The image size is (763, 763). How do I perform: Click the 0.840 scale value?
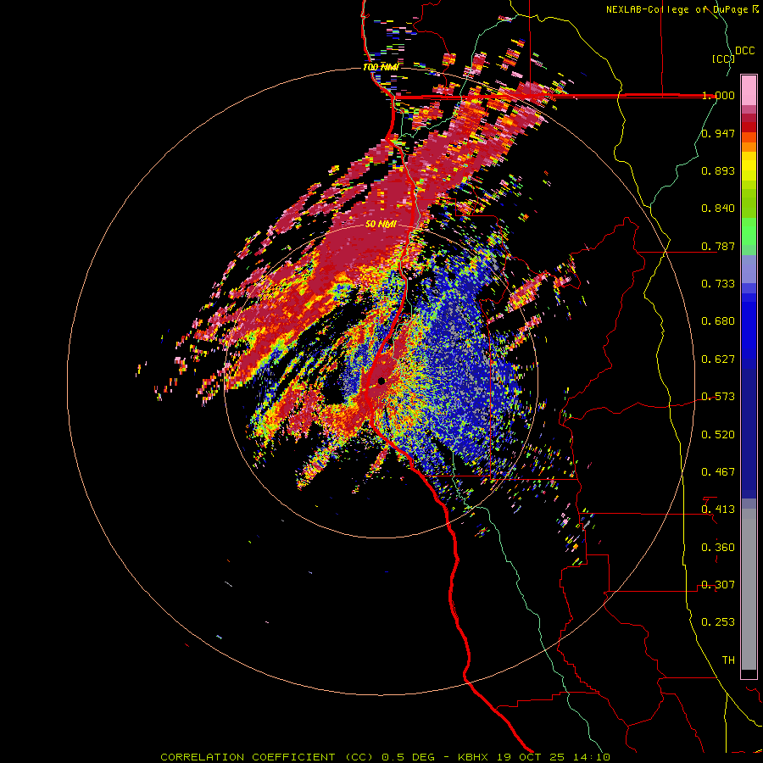(x=718, y=209)
